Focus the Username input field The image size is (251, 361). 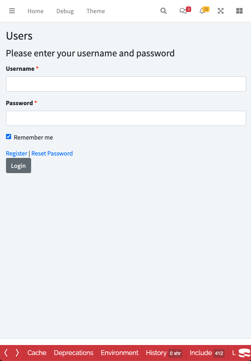pos(126,84)
